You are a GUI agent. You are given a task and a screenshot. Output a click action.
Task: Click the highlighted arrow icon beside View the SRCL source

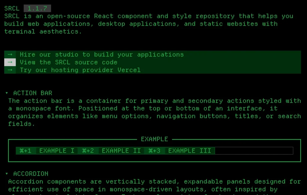(x=10, y=62)
